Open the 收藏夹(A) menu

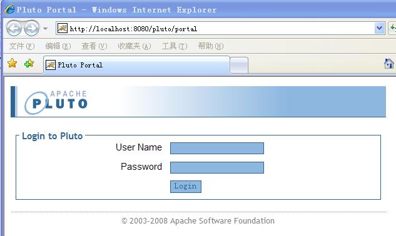[x=135, y=46]
